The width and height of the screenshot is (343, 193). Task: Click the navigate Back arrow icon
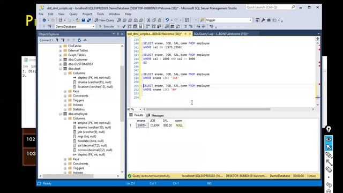pyautogui.click(x=44, y=20)
